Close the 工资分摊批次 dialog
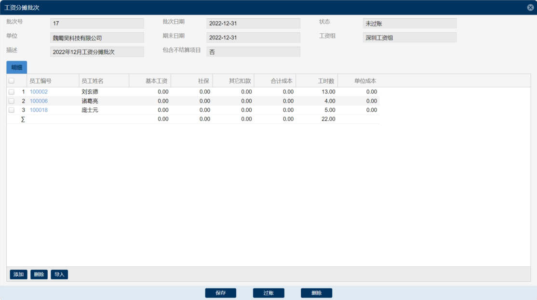Screen dimensions: 537x300 pyautogui.click(x=530, y=7)
